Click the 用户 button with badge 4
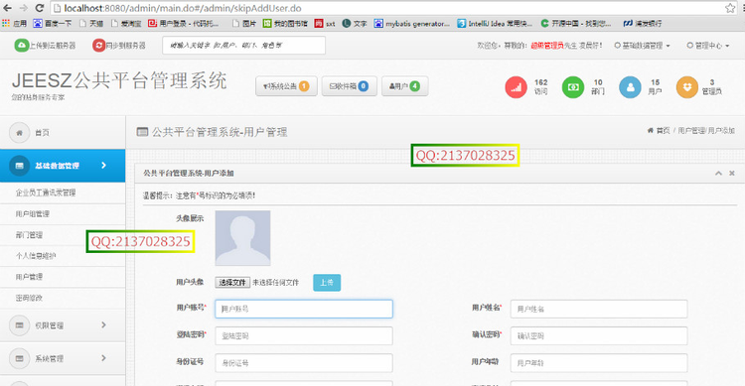The height and width of the screenshot is (386, 745). (405, 86)
